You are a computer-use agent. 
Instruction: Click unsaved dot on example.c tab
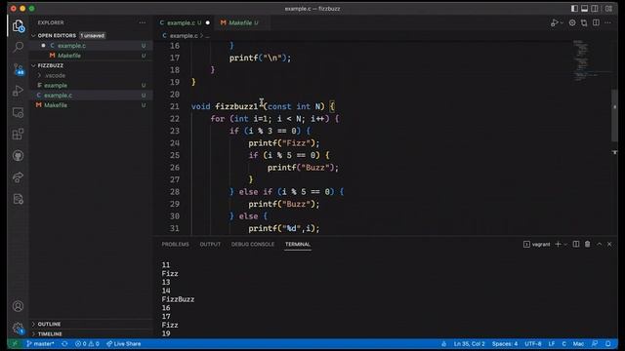click(208, 22)
